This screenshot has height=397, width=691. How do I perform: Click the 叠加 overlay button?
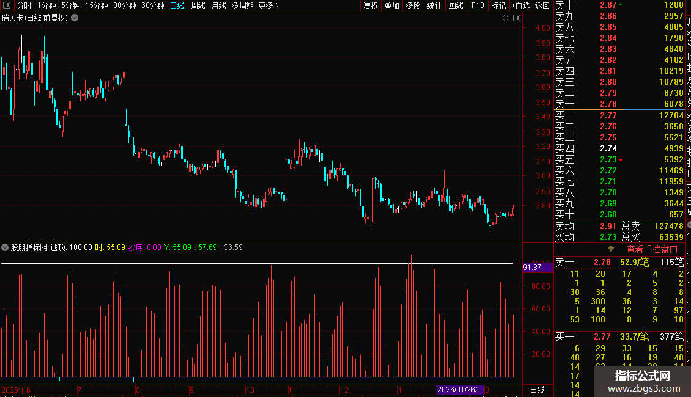click(391, 5)
